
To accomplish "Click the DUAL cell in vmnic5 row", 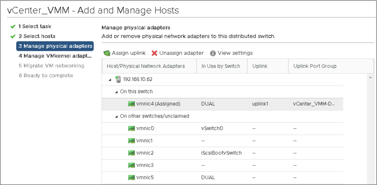I will click(208, 178).
